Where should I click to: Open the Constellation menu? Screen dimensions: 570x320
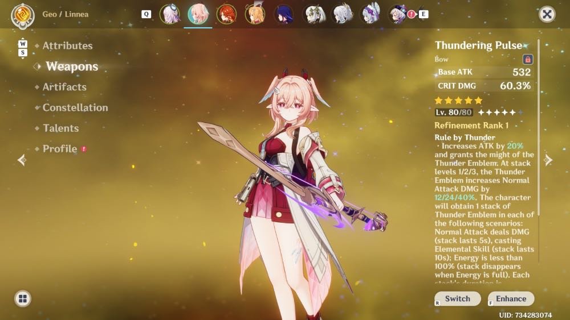(x=75, y=107)
